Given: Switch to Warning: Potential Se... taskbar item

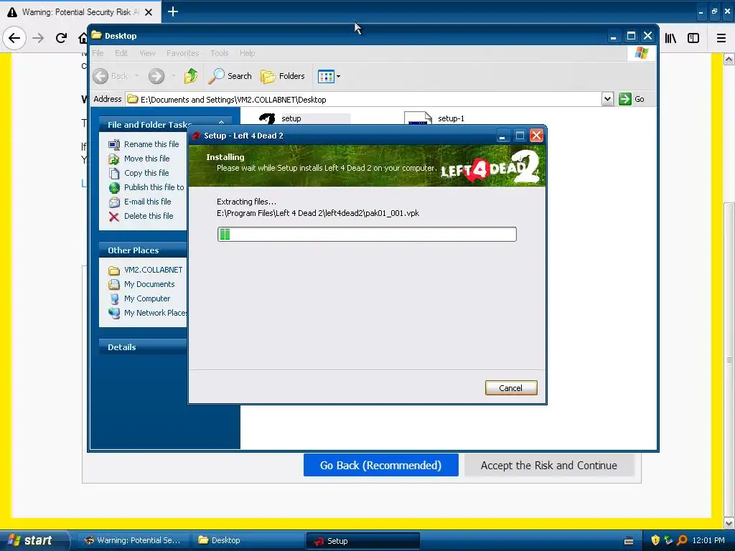Looking at the screenshot, I should coord(133,541).
